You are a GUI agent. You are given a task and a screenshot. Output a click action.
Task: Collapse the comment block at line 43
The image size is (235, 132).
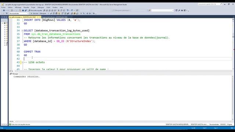tap(23, 62)
